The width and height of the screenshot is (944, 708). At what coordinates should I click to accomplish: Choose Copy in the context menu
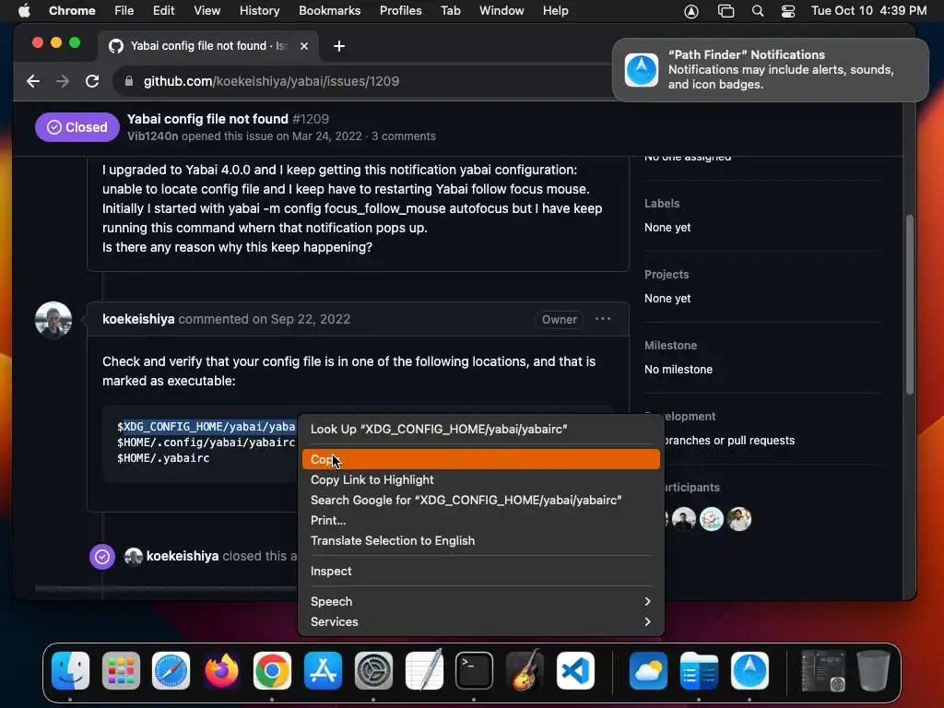point(481,459)
